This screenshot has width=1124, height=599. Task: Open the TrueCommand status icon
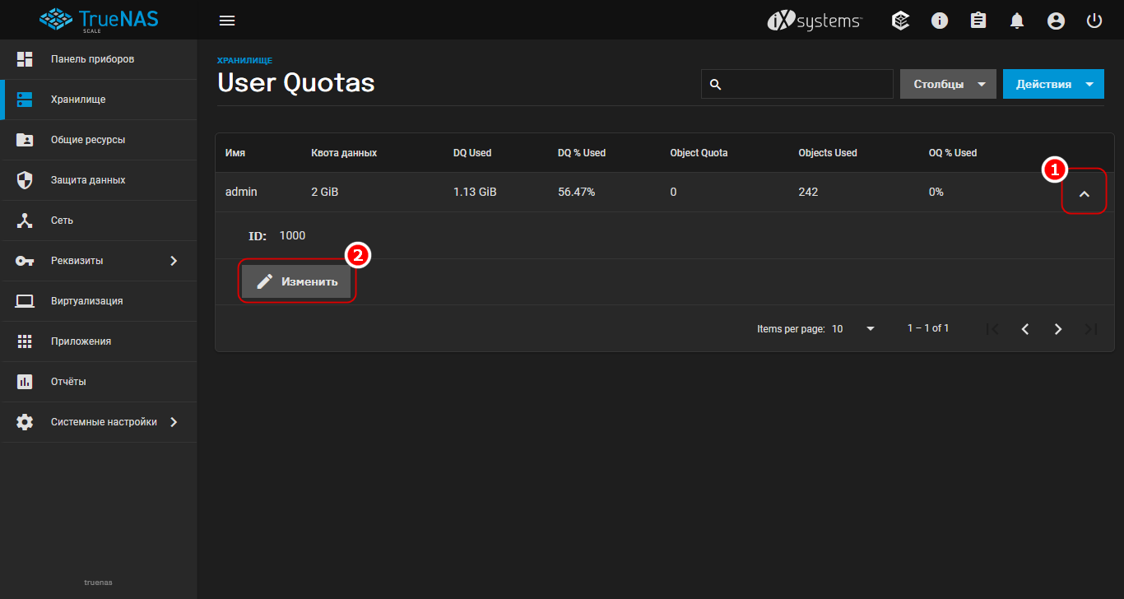[901, 21]
